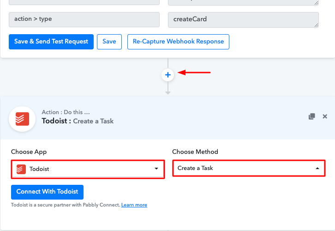The width and height of the screenshot is (335, 231).
Task: Click Connect With Todoist button
Action: [47, 192]
